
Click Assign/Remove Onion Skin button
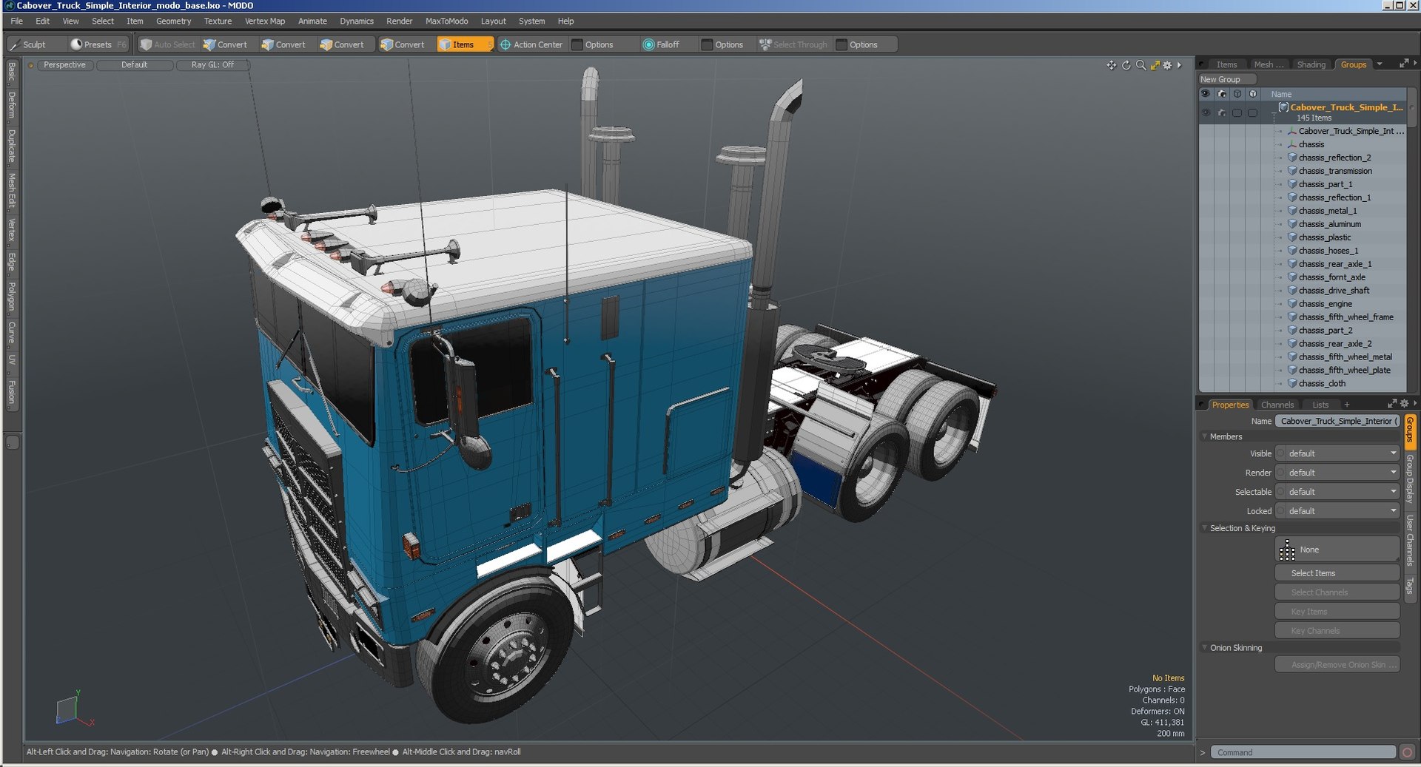(x=1337, y=665)
